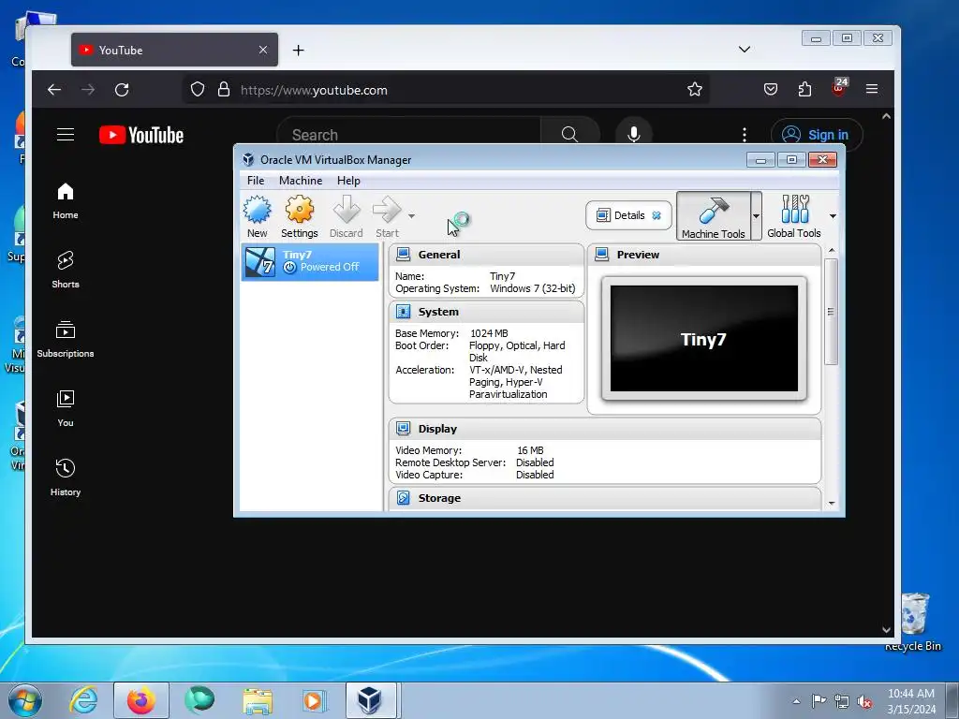
Task: Click the VirtualBox details pane scrollbar thumb
Action: point(830,312)
